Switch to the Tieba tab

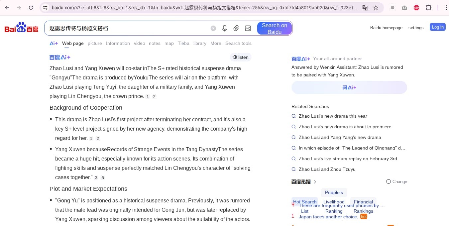(x=183, y=43)
